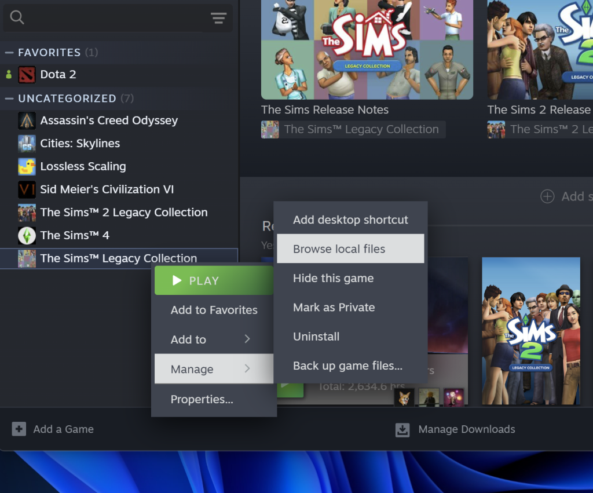Open Properties from the context menu
This screenshot has width=593, height=493.
click(214, 399)
